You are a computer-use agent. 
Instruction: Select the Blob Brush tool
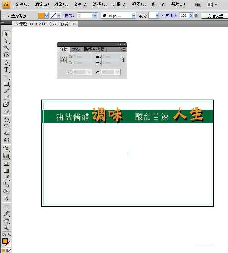pos(6,104)
